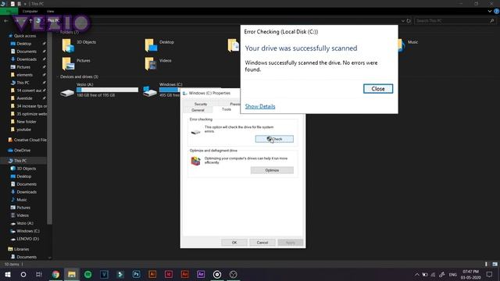500x281 pixels.
Task: Click the Check button in Properties
Action: [274, 139]
